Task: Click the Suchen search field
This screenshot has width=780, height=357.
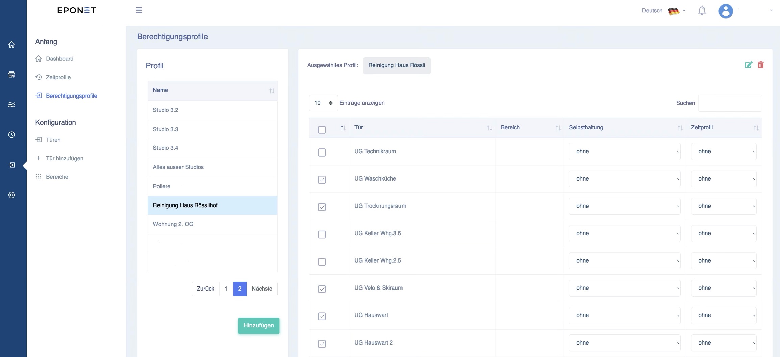Action: (730, 103)
